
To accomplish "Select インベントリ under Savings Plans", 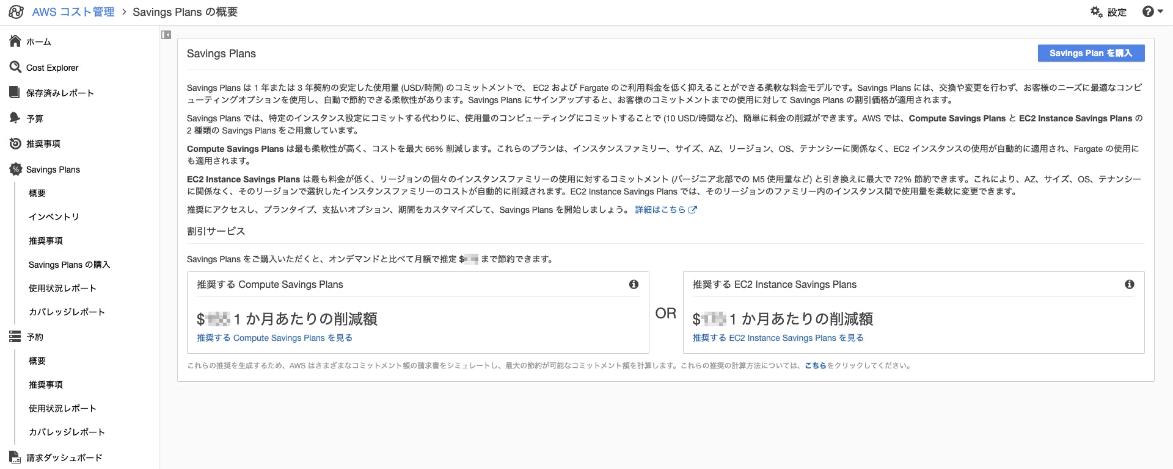I will pyautogui.click(x=54, y=217).
